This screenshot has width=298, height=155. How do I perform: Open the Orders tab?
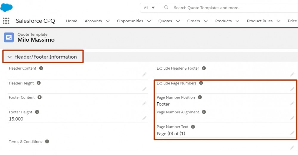coord(193,21)
